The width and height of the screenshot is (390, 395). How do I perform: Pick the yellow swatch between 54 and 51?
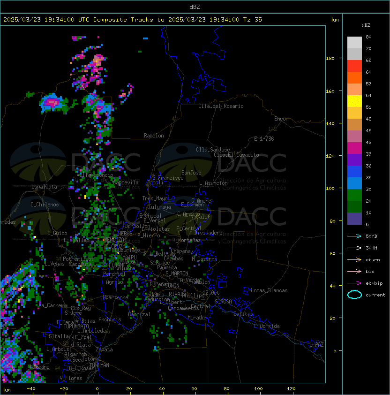(354, 101)
